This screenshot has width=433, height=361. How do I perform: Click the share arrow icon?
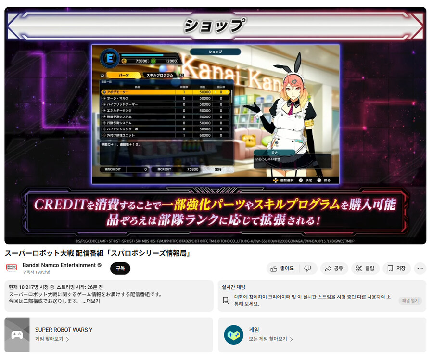click(328, 269)
